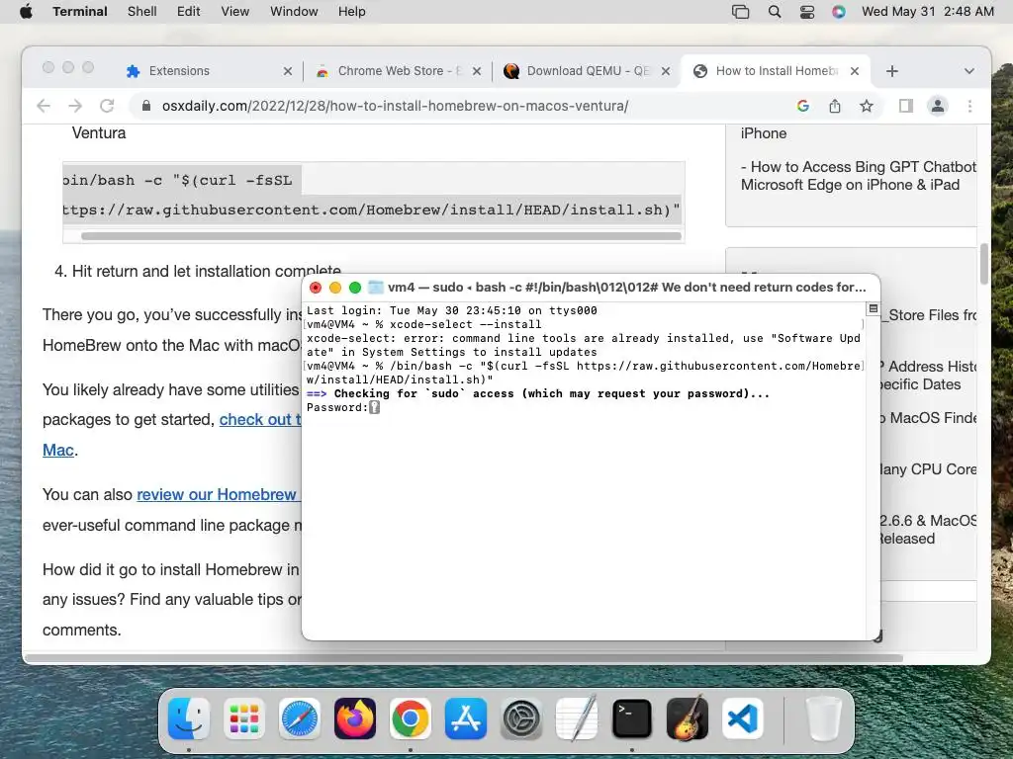Expand the Chrome tab search chevron
This screenshot has width=1013, height=759.
(969, 71)
